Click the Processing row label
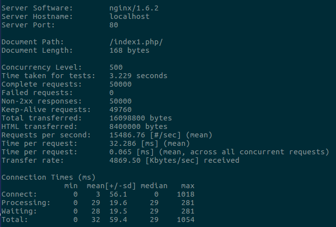Image resolution: width=336 pixels, height=227 pixels. pyautogui.click(x=26, y=203)
